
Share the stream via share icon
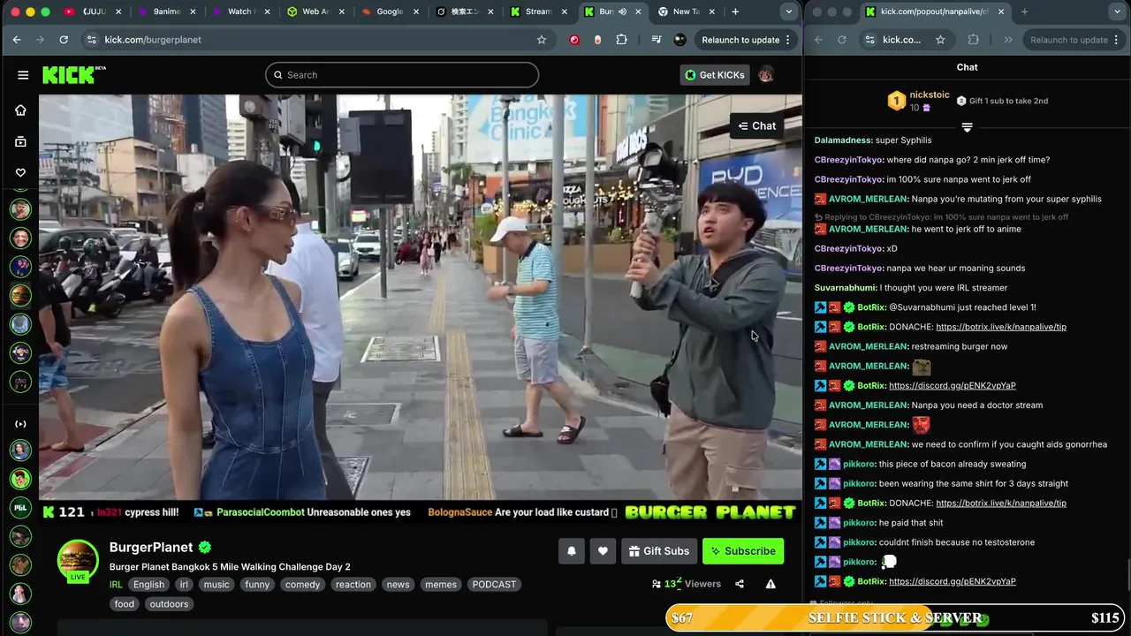pos(740,584)
